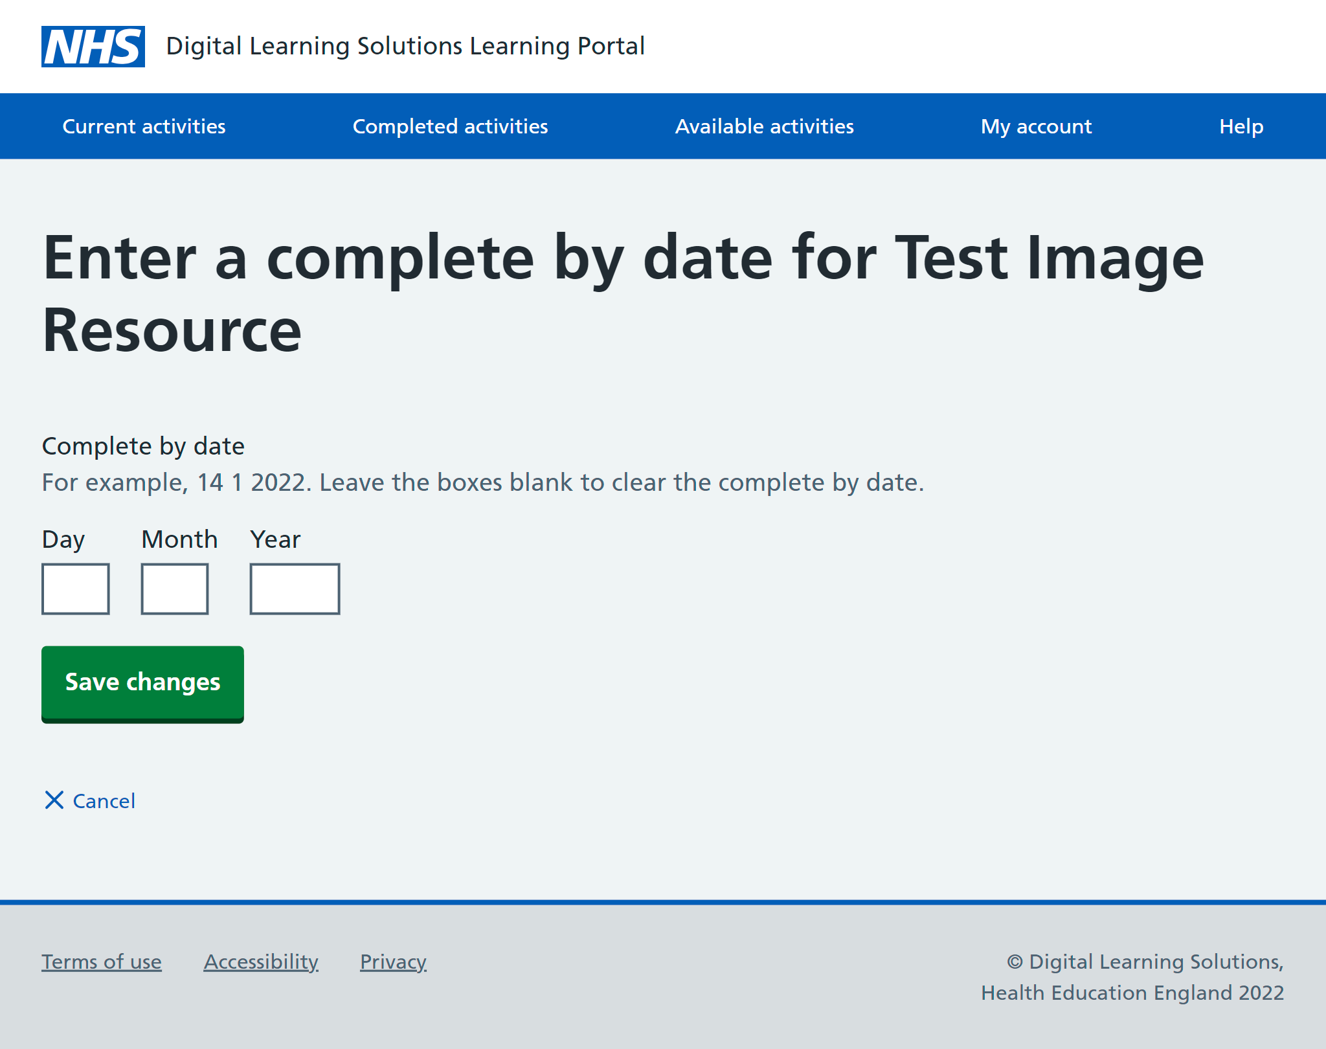The width and height of the screenshot is (1326, 1049).
Task: Open the Help menu item
Action: tap(1241, 126)
